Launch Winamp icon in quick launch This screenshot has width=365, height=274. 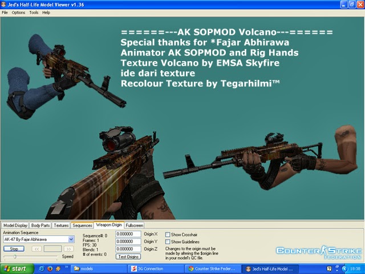pos(58,269)
